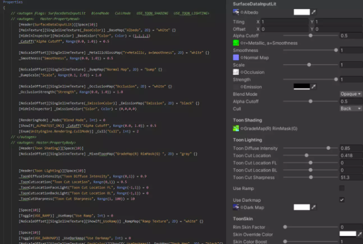Click '_ToonCutSharpness' in the shader code

click(36, 199)
